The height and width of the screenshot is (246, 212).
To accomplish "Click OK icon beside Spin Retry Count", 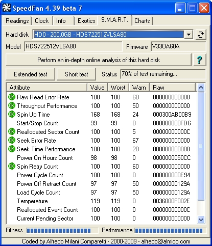I will pyautogui.click(x=12, y=166).
